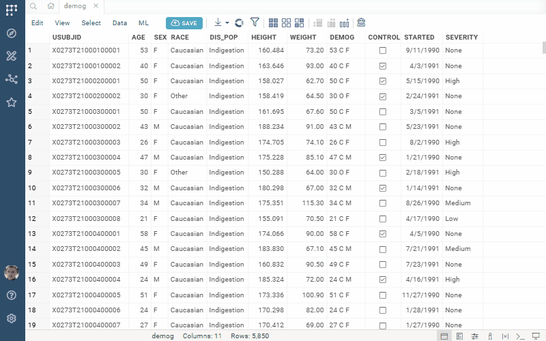Toggle the table properties icon in the status bar
This screenshot has height=341, width=546.
pyautogui.click(x=459, y=336)
